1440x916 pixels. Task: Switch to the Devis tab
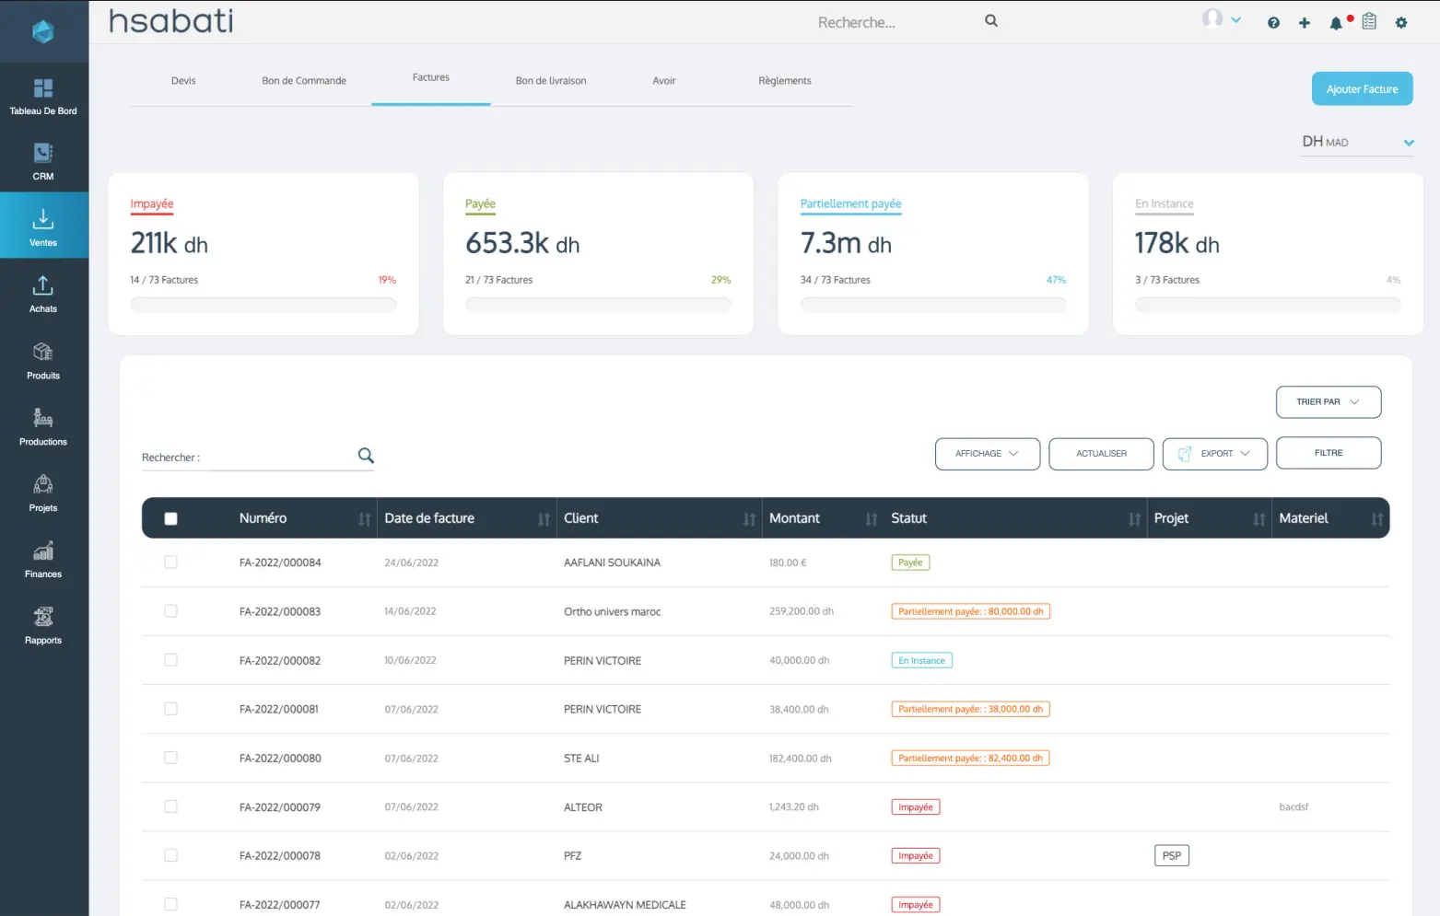[x=183, y=81]
